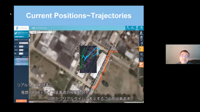Click the red swatch of the first device

point(27,59)
